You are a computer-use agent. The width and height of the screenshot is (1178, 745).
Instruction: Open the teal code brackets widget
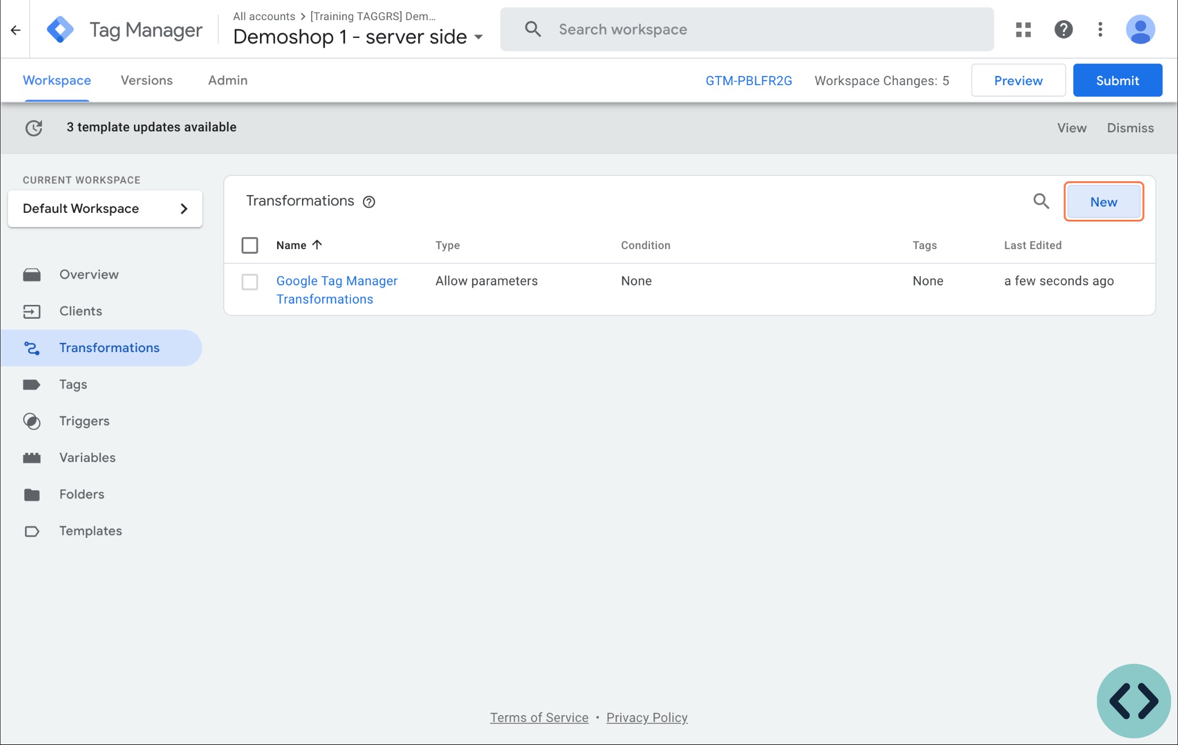[x=1134, y=701]
